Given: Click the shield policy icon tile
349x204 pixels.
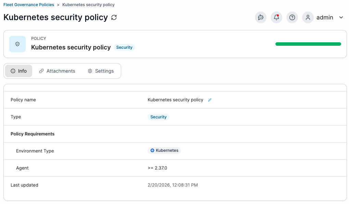Looking at the screenshot, I should (x=17, y=44).
